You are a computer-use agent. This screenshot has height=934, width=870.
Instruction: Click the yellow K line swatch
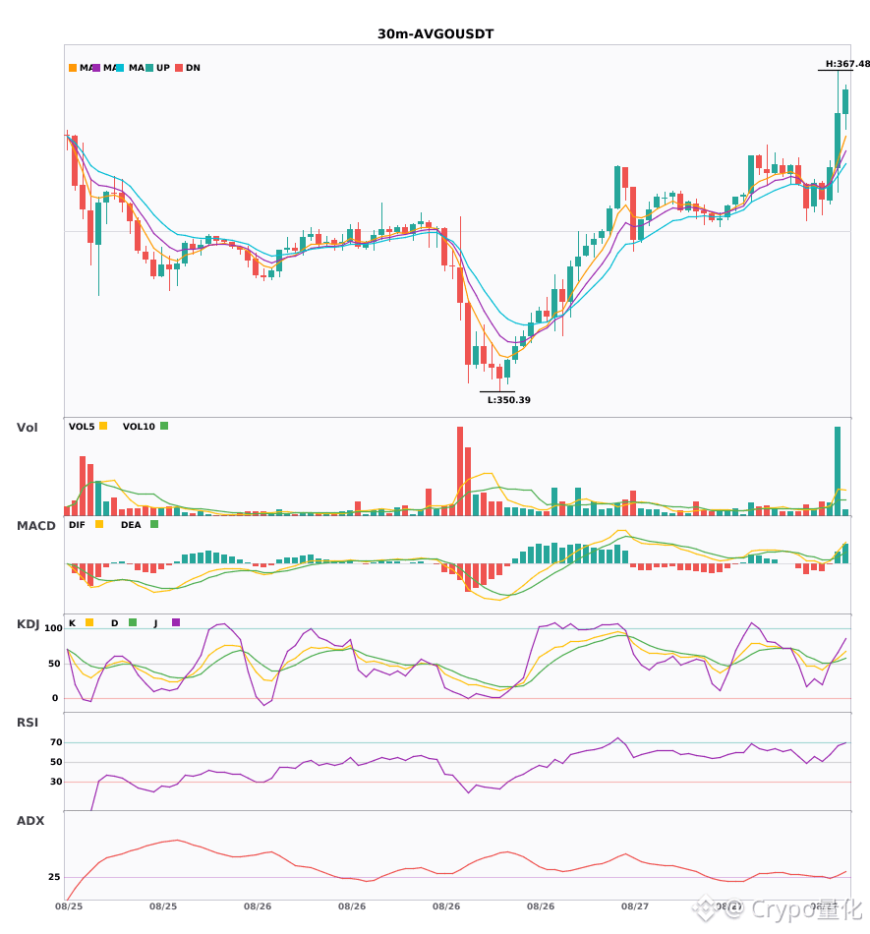(x=89, y=622)
